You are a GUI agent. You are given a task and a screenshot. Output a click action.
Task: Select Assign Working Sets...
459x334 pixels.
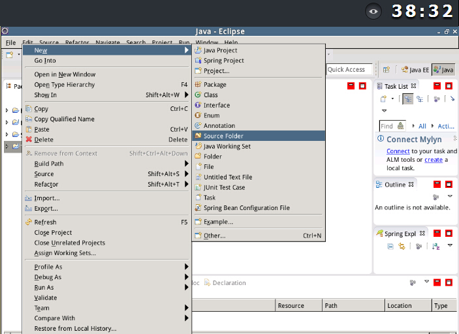pyautogui.click(x=107, y=253)
